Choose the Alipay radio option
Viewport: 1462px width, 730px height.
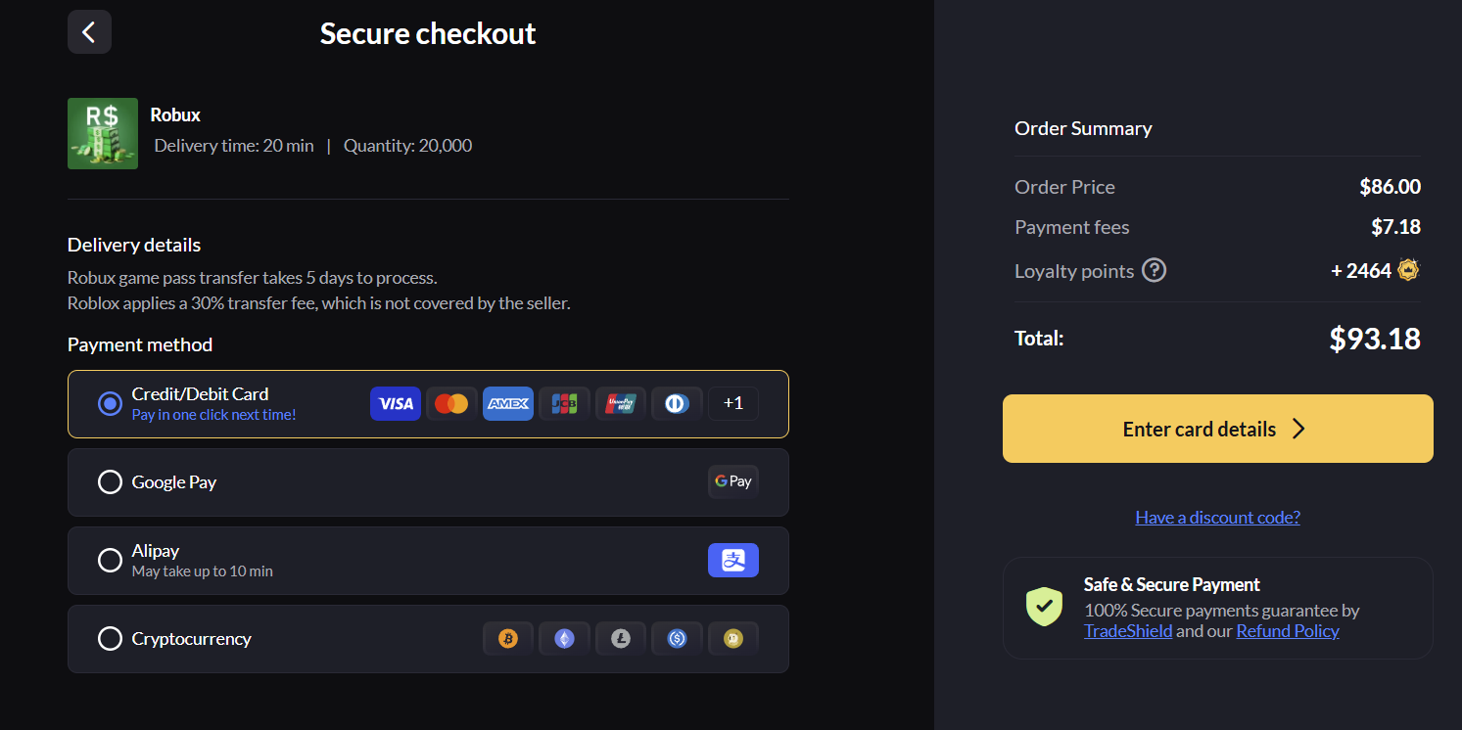[x=110, y=561]
